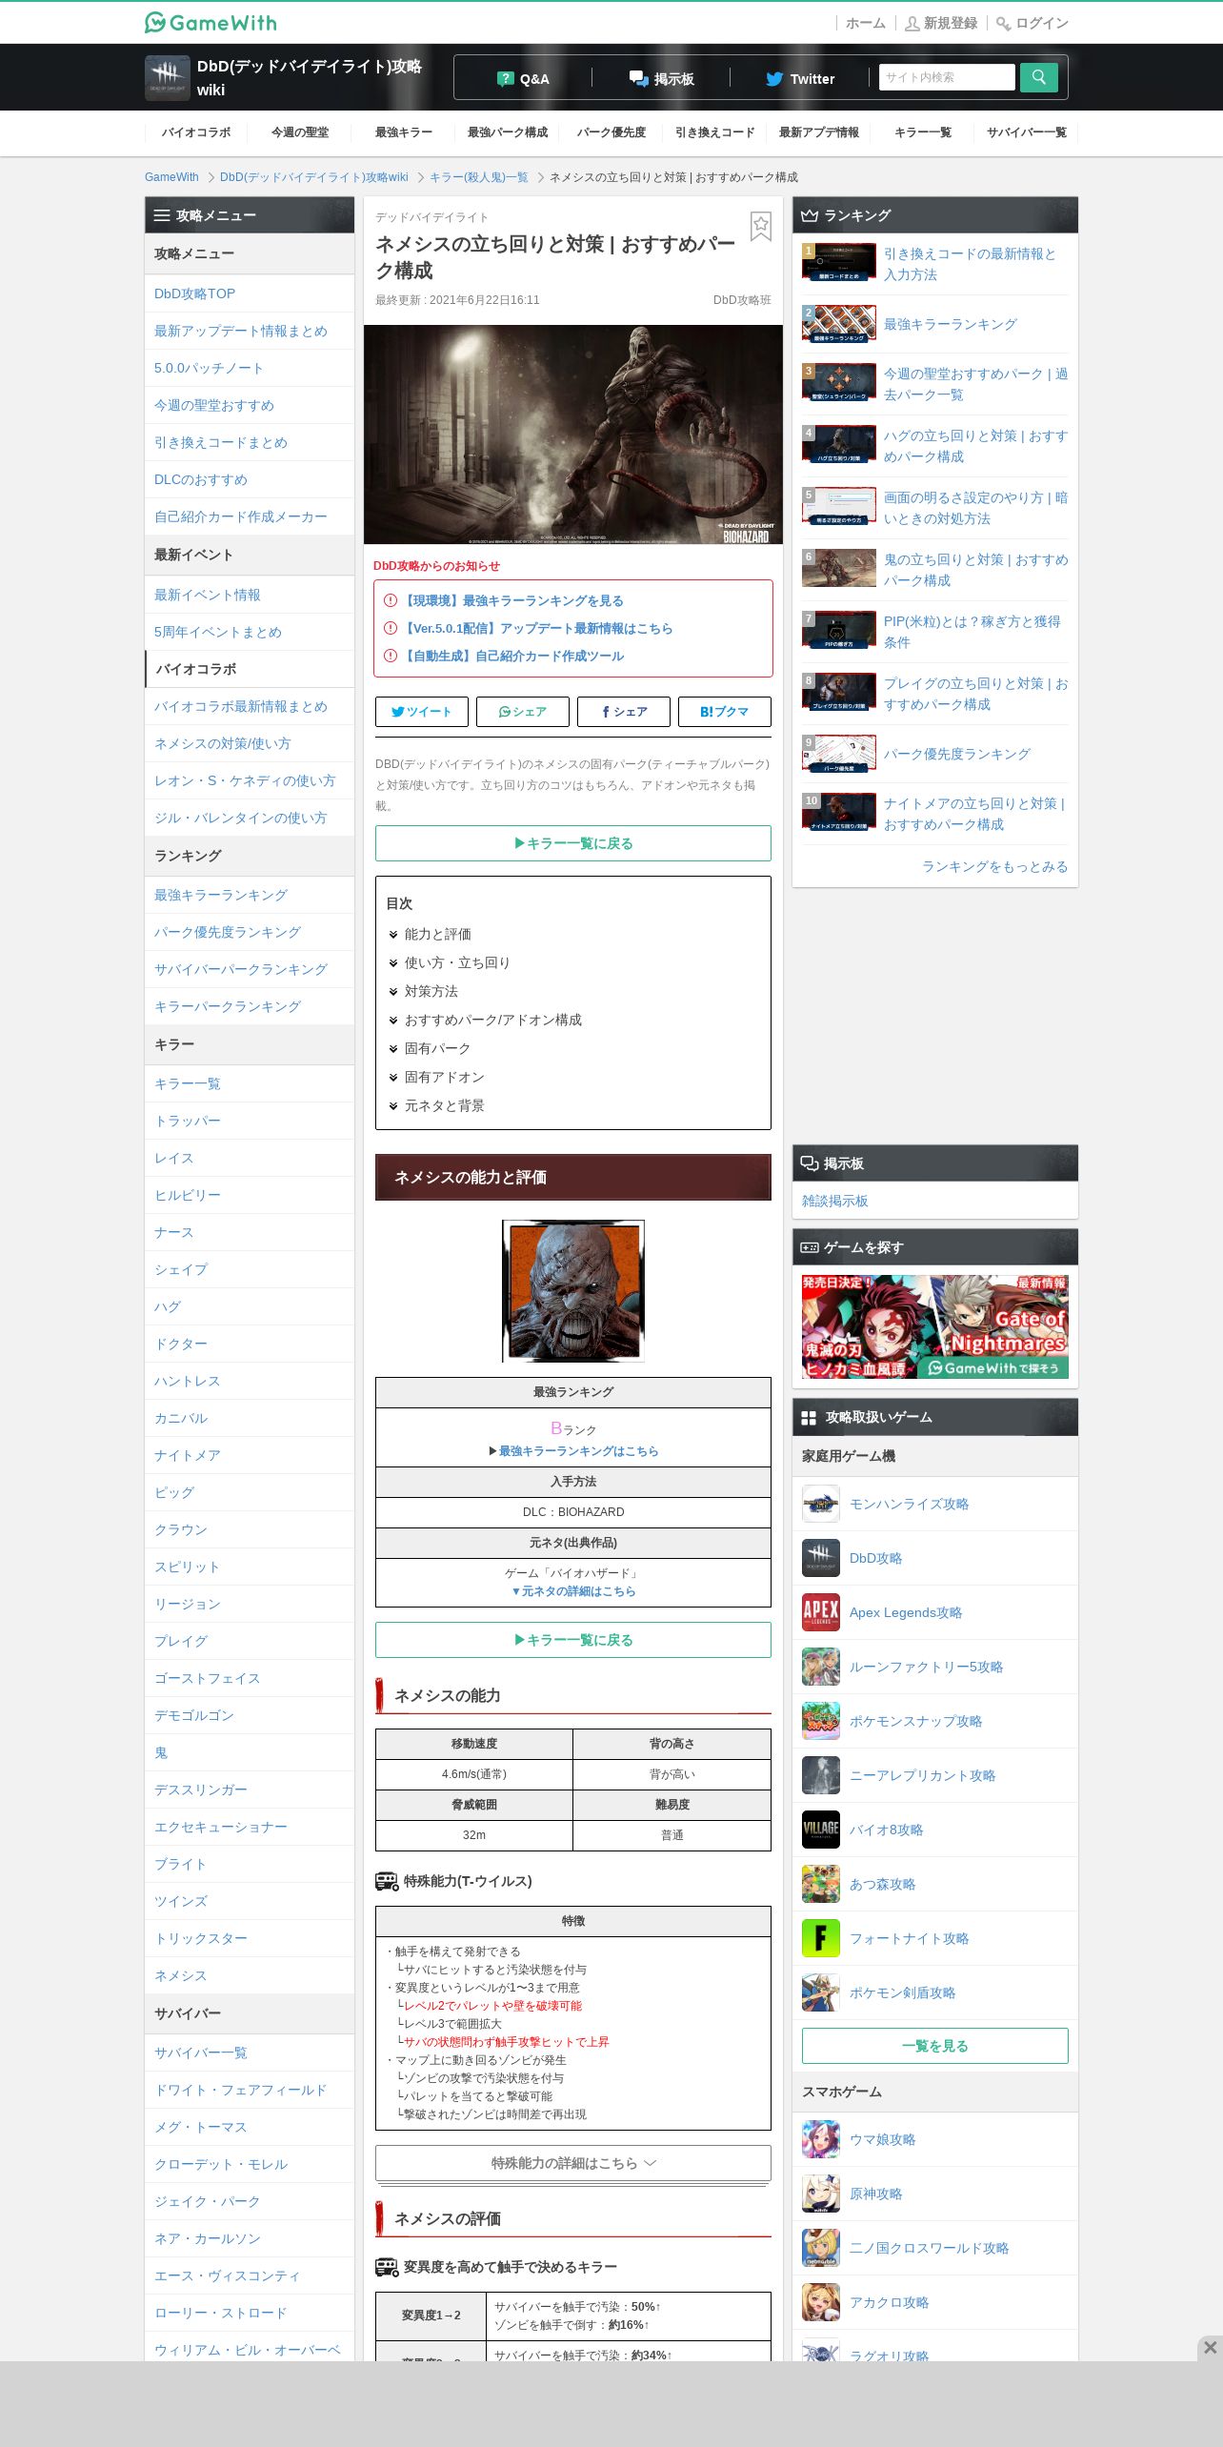Click the モンハンライズ攻略 game icon
Image resolution: width=1223 pixels, height=2447 pixels.
[821, 1504]
